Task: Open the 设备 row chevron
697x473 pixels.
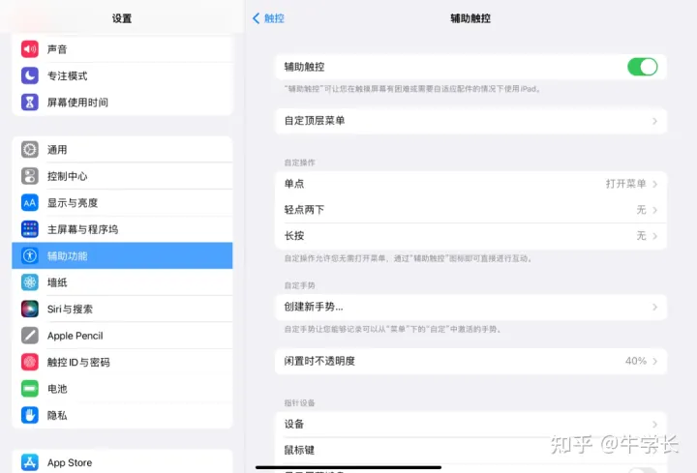Action: click(x=654, y=424)
